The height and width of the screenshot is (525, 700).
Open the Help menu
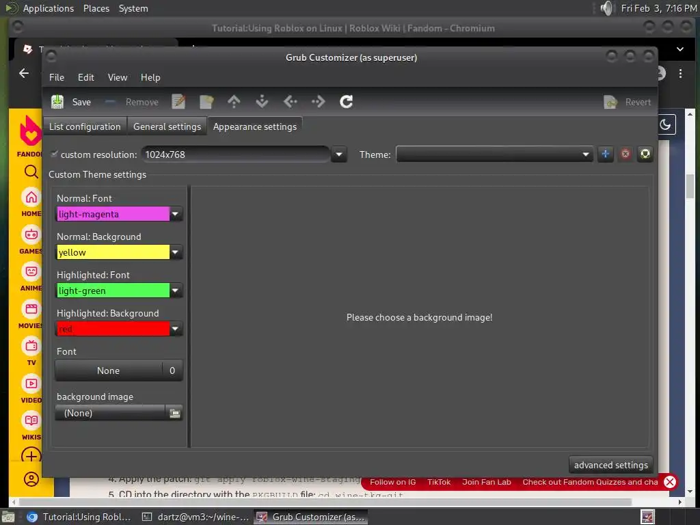pyautogui.click(x=150, y=77)
